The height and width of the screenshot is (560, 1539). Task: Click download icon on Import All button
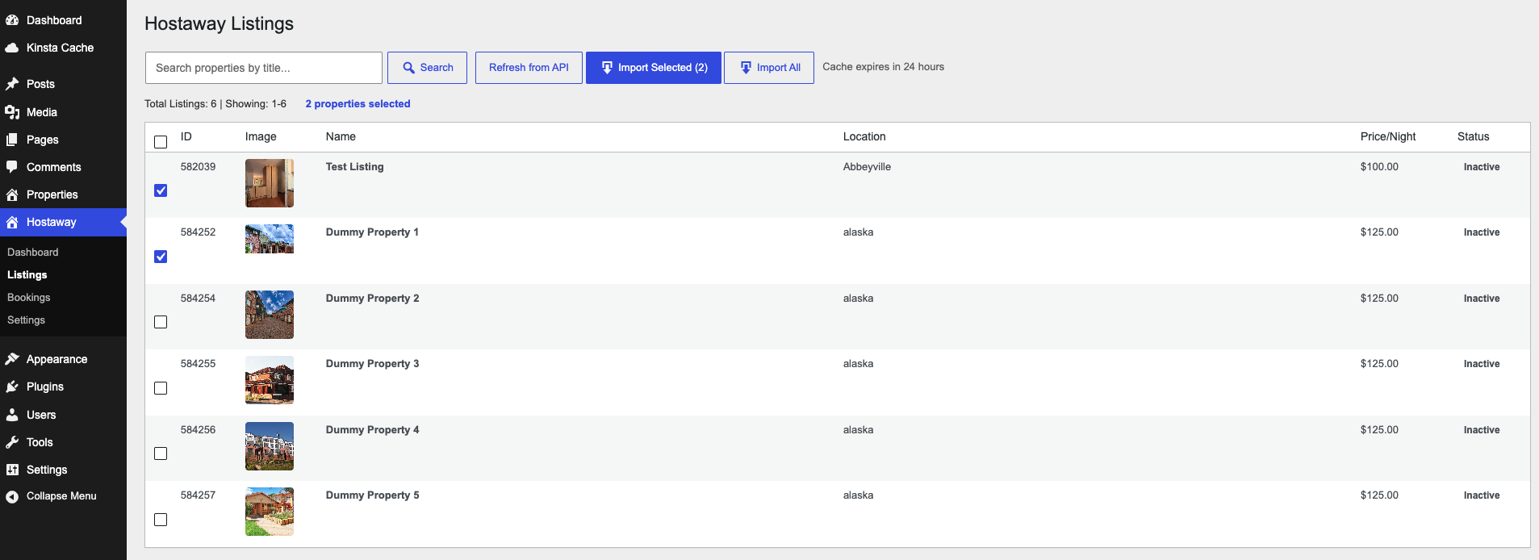click(746, 68)
